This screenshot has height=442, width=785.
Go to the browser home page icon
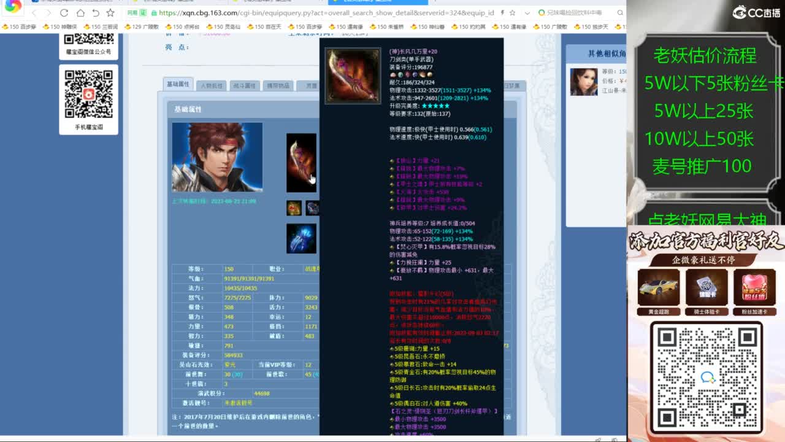click(x=80, y=13)
